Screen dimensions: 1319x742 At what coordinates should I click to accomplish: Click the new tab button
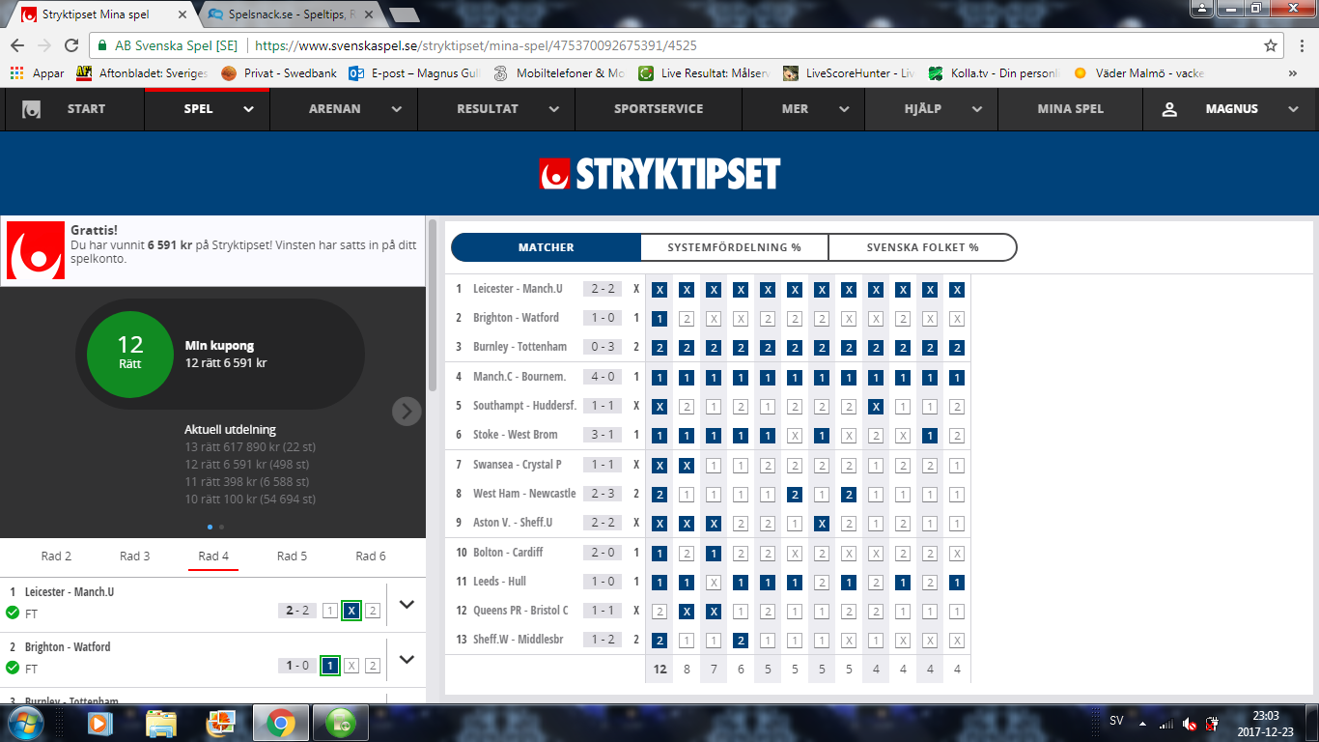(404, 14)
